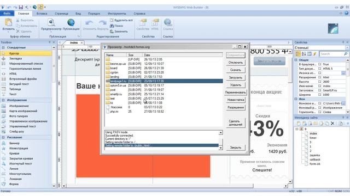Select the landpage1.ru folder row
This screenshot has height=196, width=350.
point(164,81)
